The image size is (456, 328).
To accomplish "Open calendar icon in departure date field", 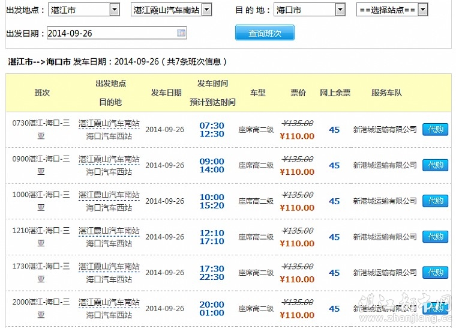I will (x=181, y=33).
